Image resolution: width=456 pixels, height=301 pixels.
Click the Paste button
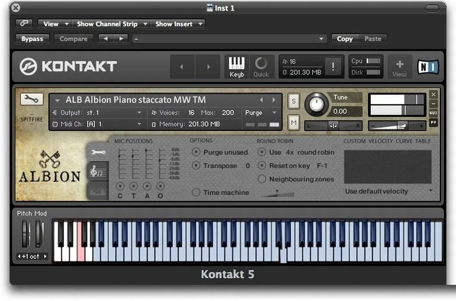coord(373,39)
